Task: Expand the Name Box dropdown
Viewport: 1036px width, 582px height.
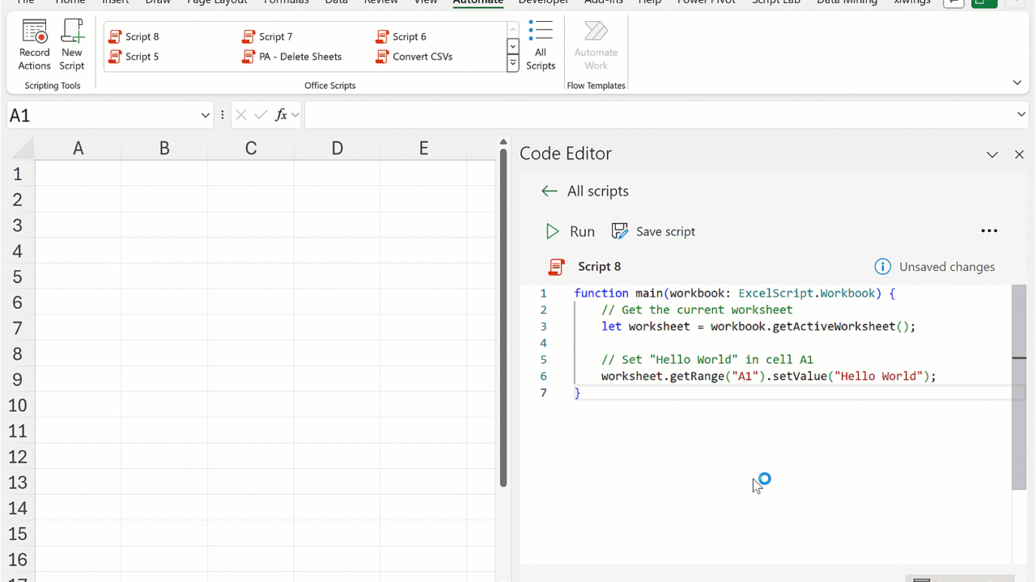Action: [x=205, y=116]
